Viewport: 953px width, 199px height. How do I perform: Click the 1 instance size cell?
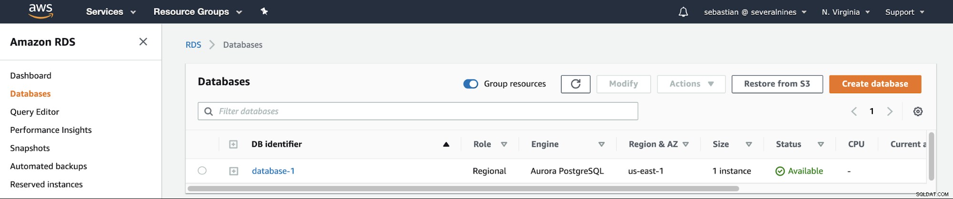pos(731,171)
